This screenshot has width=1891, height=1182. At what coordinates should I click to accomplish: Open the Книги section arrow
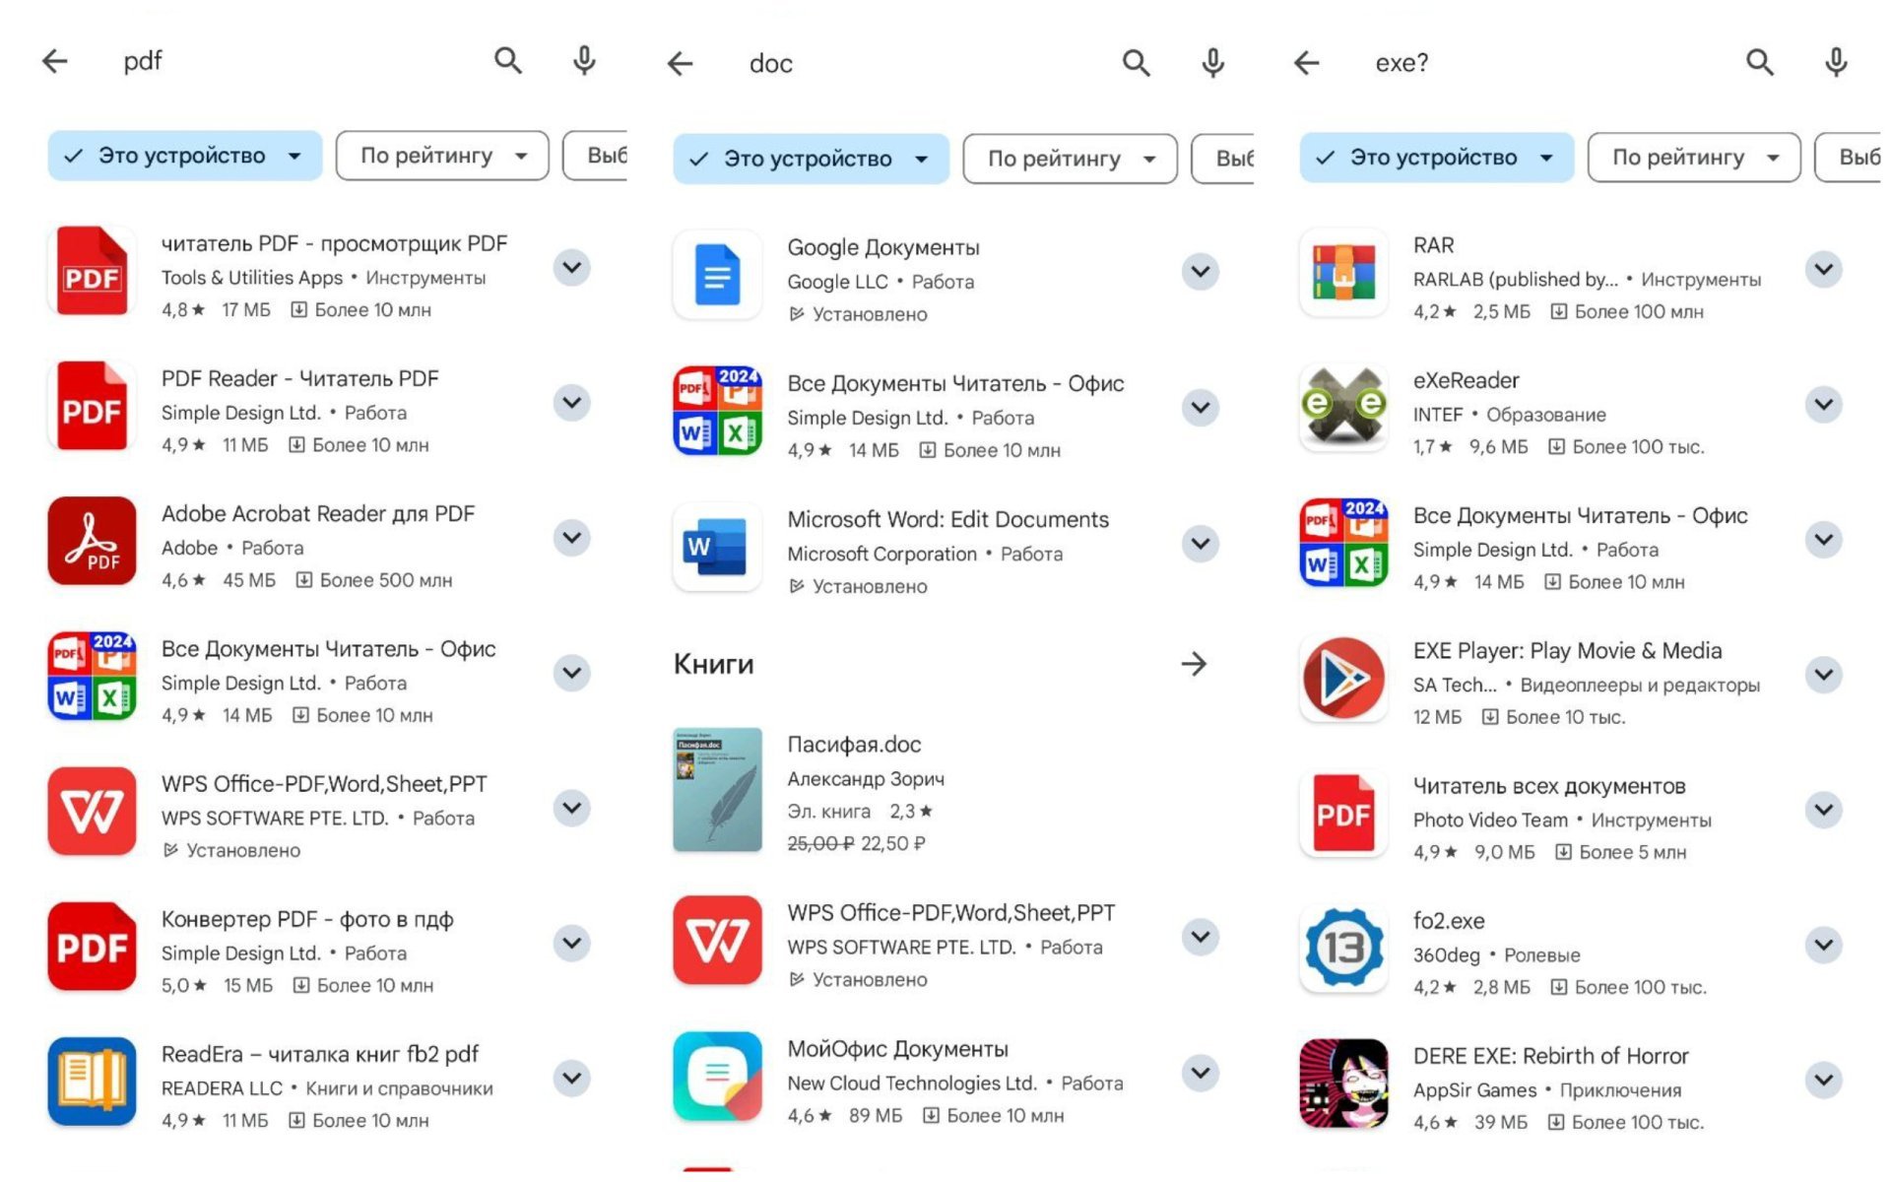1194,664
